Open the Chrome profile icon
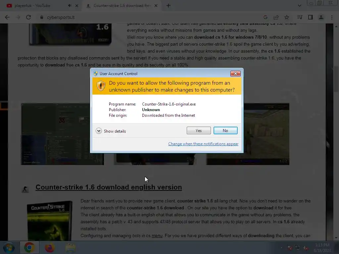 [x=321, y=17]
